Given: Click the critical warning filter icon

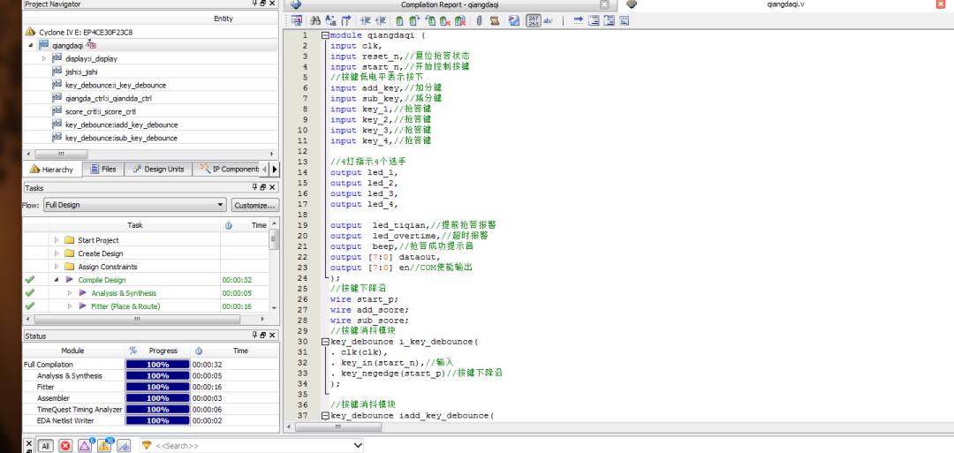Looking at the screenshot, I should click(x=86, y=446).
